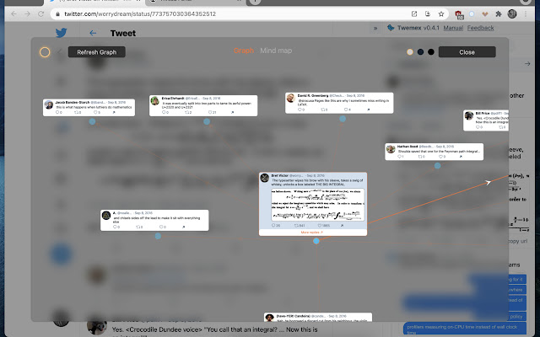Open the Twemex Manual link

coord(453,28)
